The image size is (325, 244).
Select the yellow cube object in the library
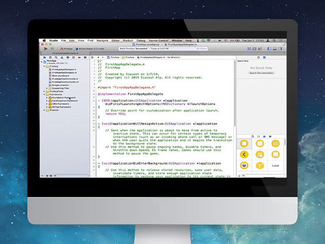pyautogui.click(x=260, y=166)
